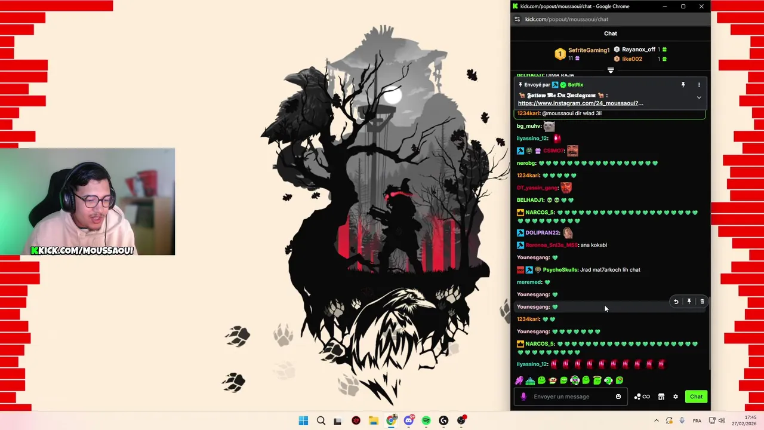Open like002 leaderboard entry
The height and width of the screenshot is (430, 764).
(x=632, y=59)
